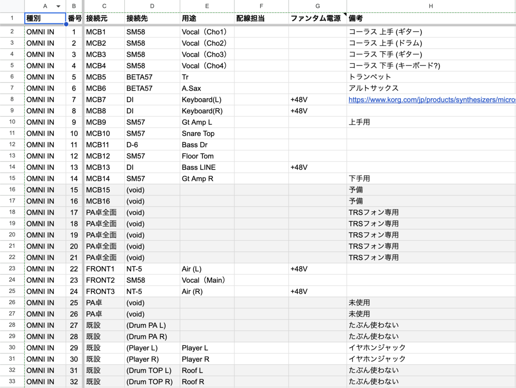The height and width of the screenshot is (388, 516).
Task: Select the MCB12 cell
Action: pos(104,156)
